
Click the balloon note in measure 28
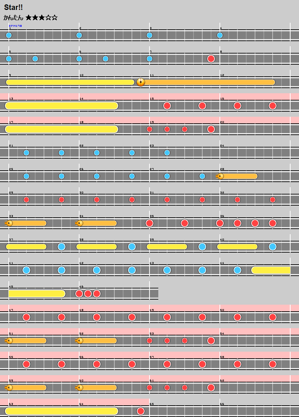(x=220, y=176)
